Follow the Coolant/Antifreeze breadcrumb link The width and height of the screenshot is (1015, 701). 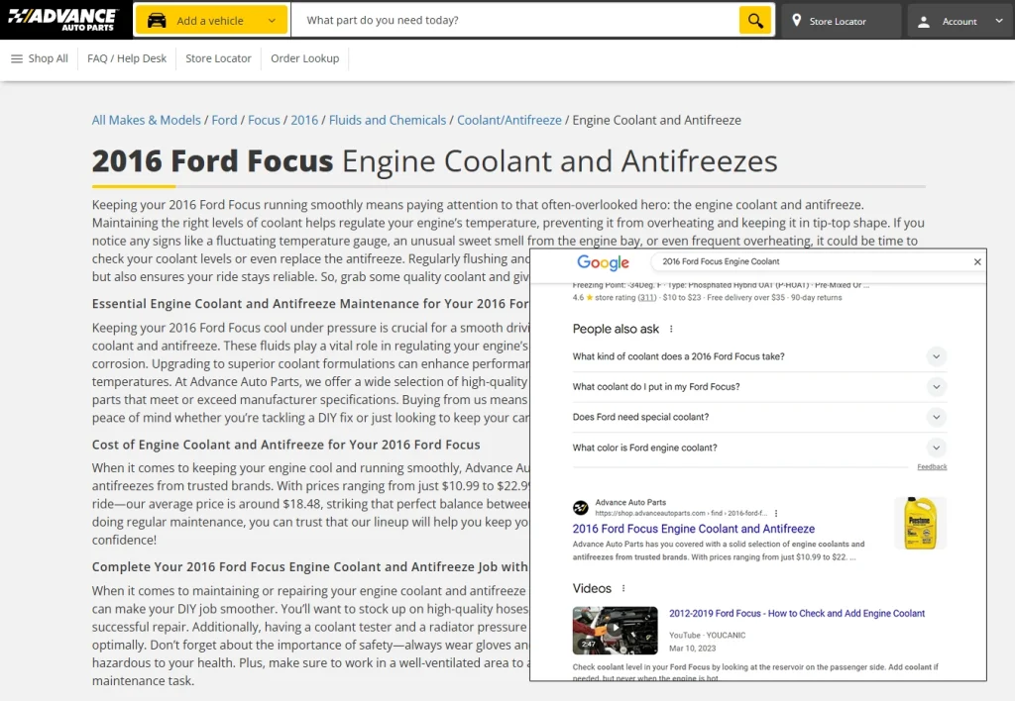click(x=509, y=120)
